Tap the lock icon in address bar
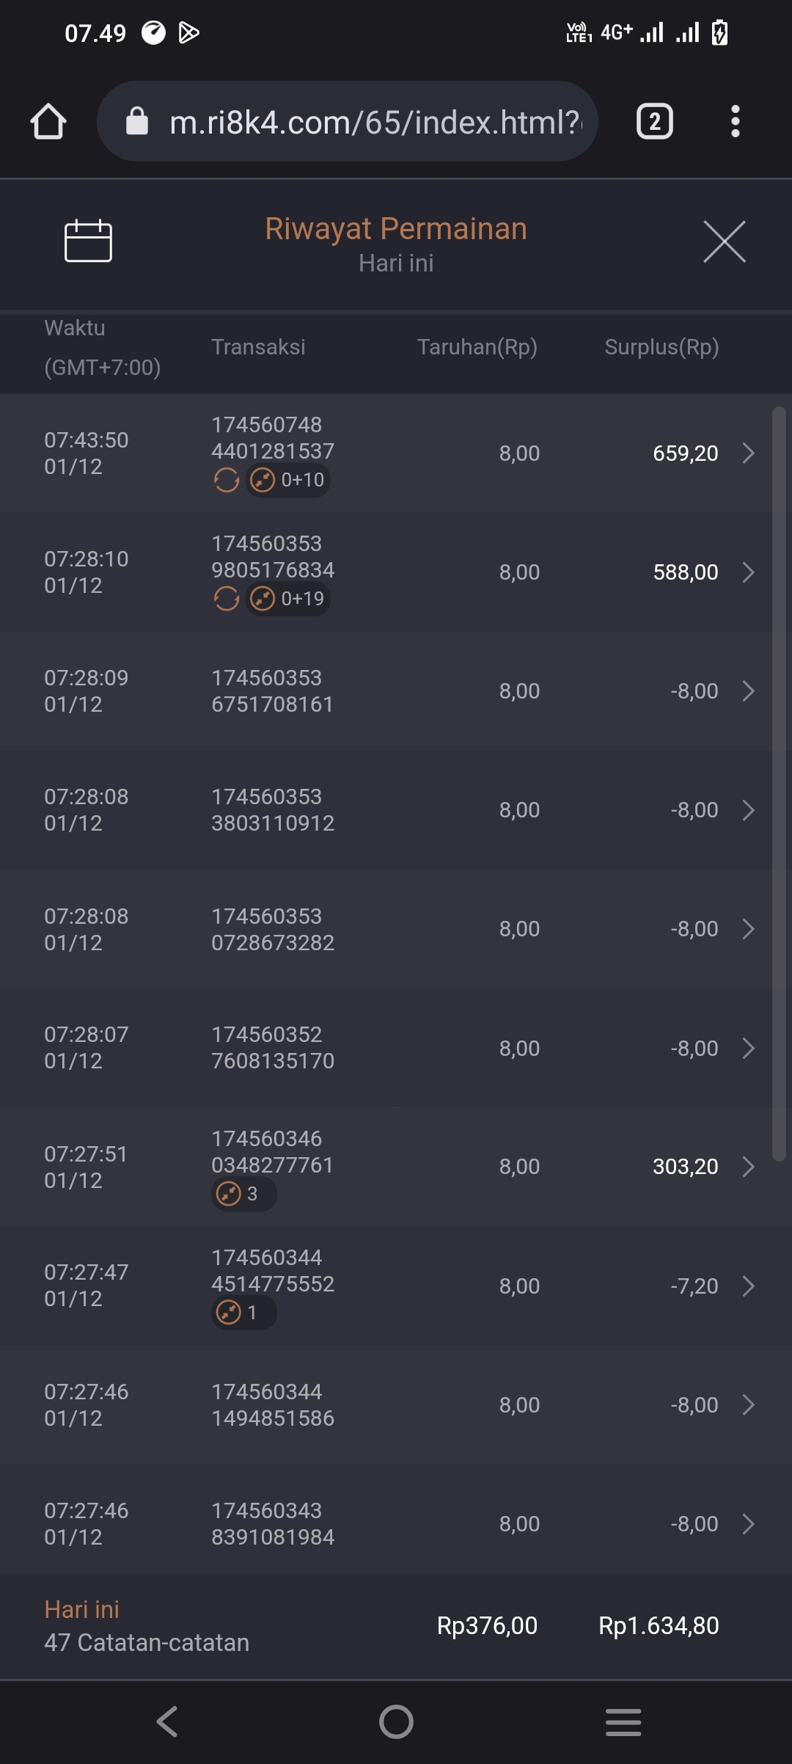 [x=137, y=122]
